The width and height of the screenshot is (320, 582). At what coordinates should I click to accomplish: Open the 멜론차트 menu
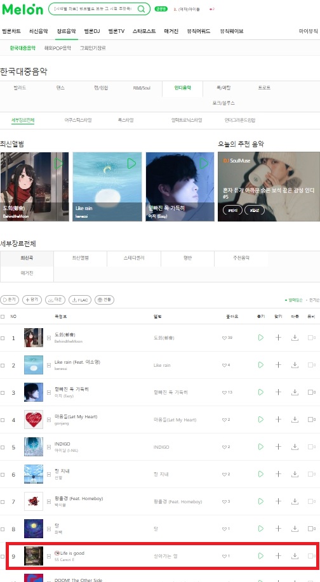point(11,31)
